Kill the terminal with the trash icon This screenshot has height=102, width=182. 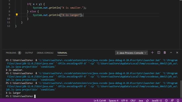(165, 53)
